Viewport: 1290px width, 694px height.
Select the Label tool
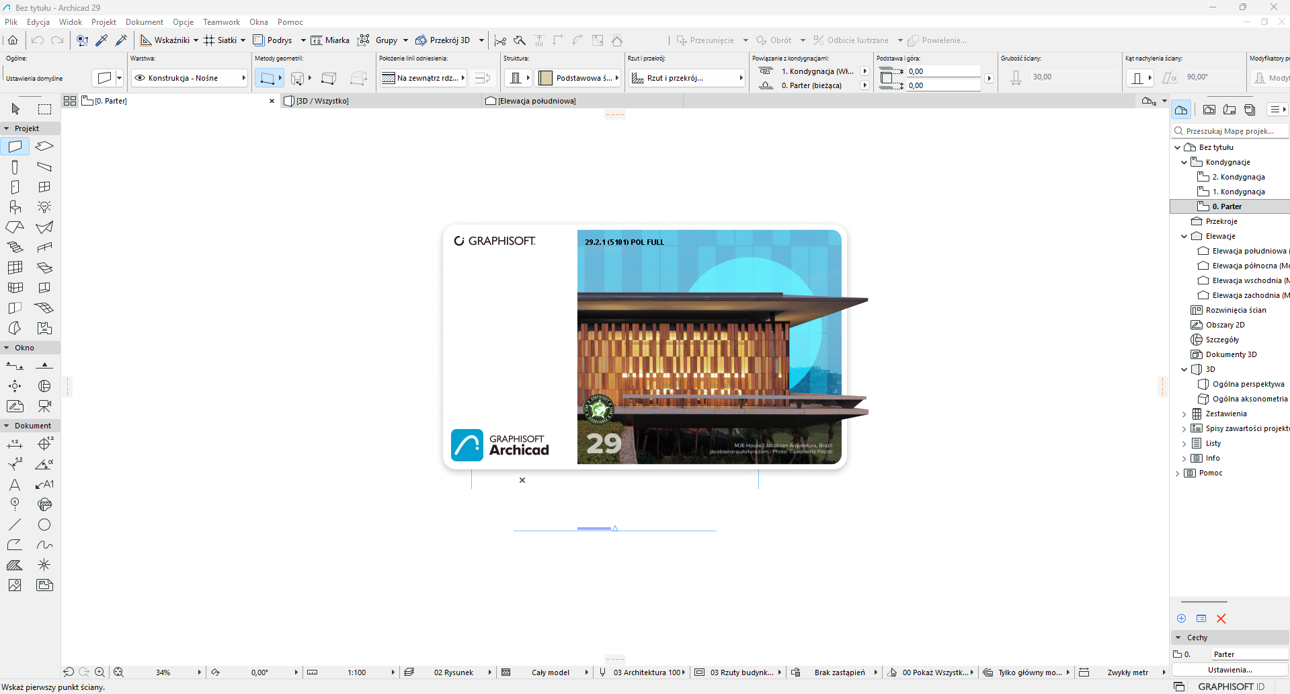coord(44,484)
